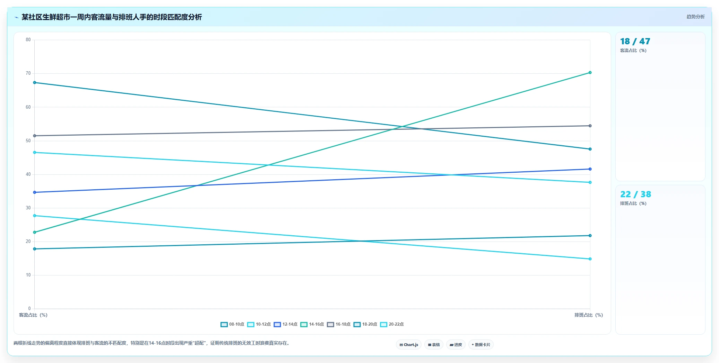Viewport: 719px width, 363px height.
Task: Click the dark teal point near 22
Action: click(590, 236)
